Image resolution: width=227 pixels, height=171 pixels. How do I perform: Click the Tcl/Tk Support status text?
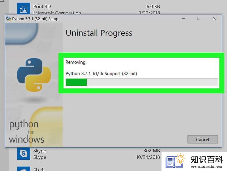click(x=101, y=74)
